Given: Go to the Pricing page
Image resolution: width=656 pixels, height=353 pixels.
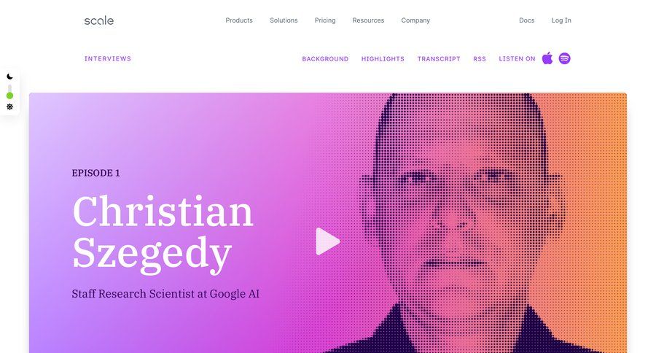Looking at the screenshot, I should point(325,20).
